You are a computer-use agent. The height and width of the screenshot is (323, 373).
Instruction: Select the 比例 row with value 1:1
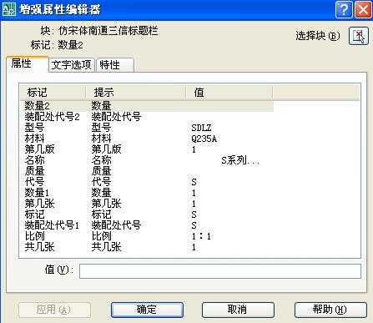click(x=147, y=236)
